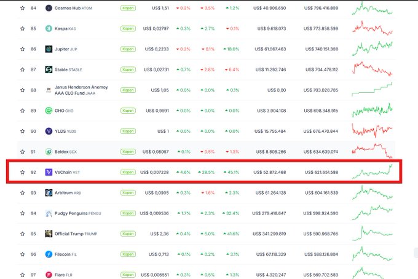This screenshot has height=279, width=418.
Task: Click market cap US$ 796.416.809
Action: pyautogui.click(x=321, y=8)
